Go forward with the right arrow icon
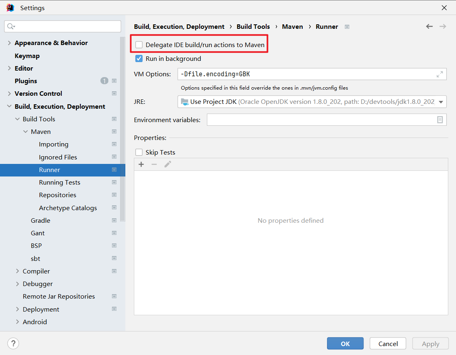The image size is (456, 355). tap(443, 26)
